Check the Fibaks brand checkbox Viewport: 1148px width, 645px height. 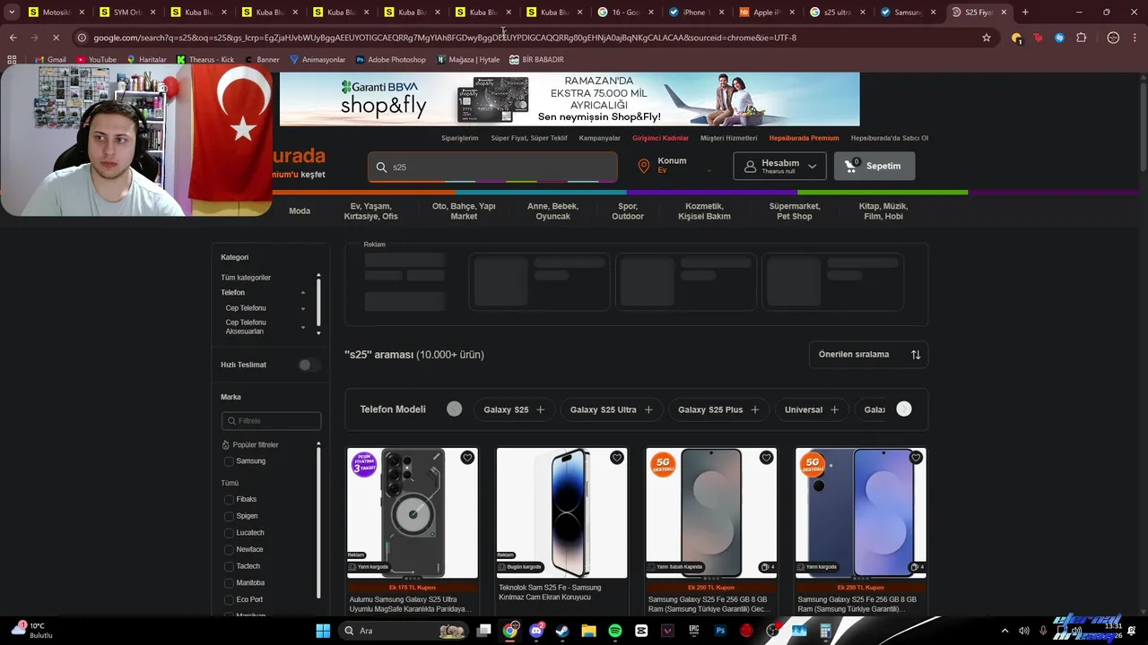click(229, 499)
